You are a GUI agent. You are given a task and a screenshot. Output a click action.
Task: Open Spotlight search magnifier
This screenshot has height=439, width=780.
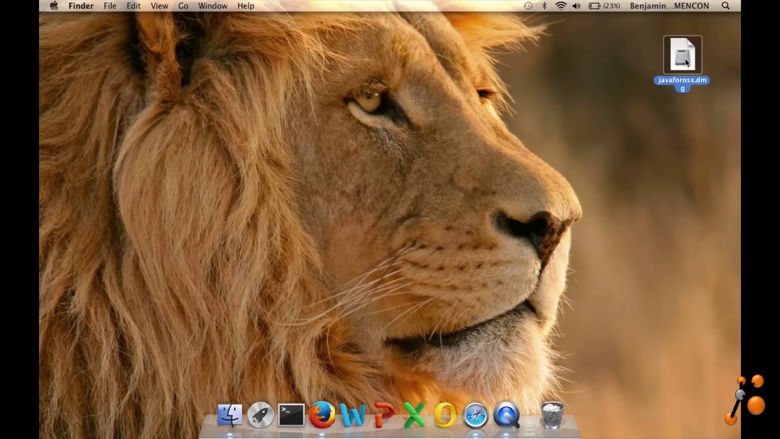pos(725,5)
